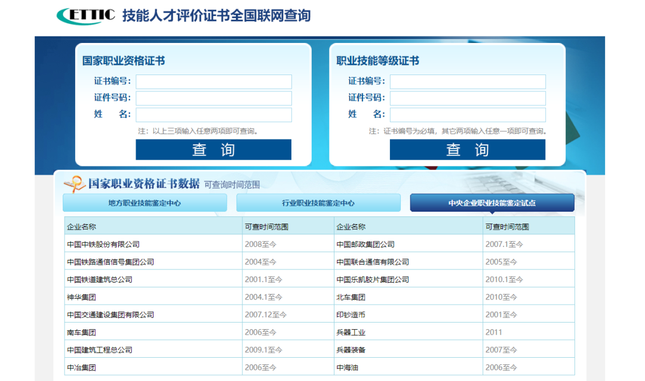Focus 姓名 field under 职业技能等级证书
The width and height of the screenshot is (645, 381).
[x=468, y=114]
